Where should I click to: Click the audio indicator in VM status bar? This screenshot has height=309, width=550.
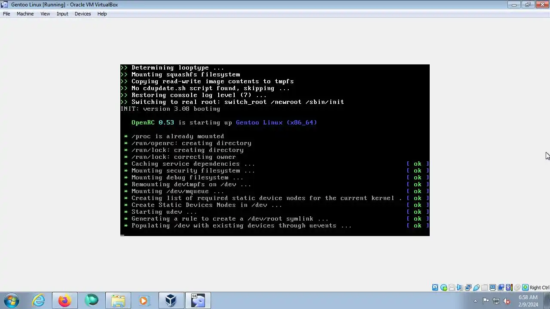point(460,288)
